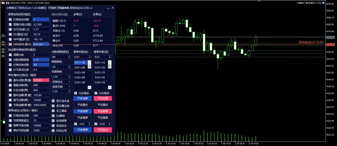Viewport: 337px width, 146px height.
Task: Click the EA graduation cap icon
Action: click(323, 3)
